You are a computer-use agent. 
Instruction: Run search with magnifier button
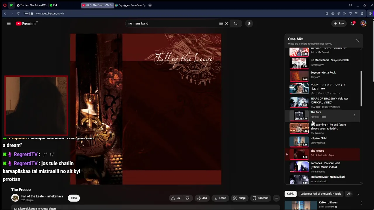pos(236,24)
